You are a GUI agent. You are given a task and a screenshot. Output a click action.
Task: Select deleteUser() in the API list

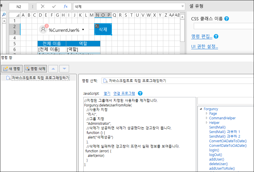point(218,164)
